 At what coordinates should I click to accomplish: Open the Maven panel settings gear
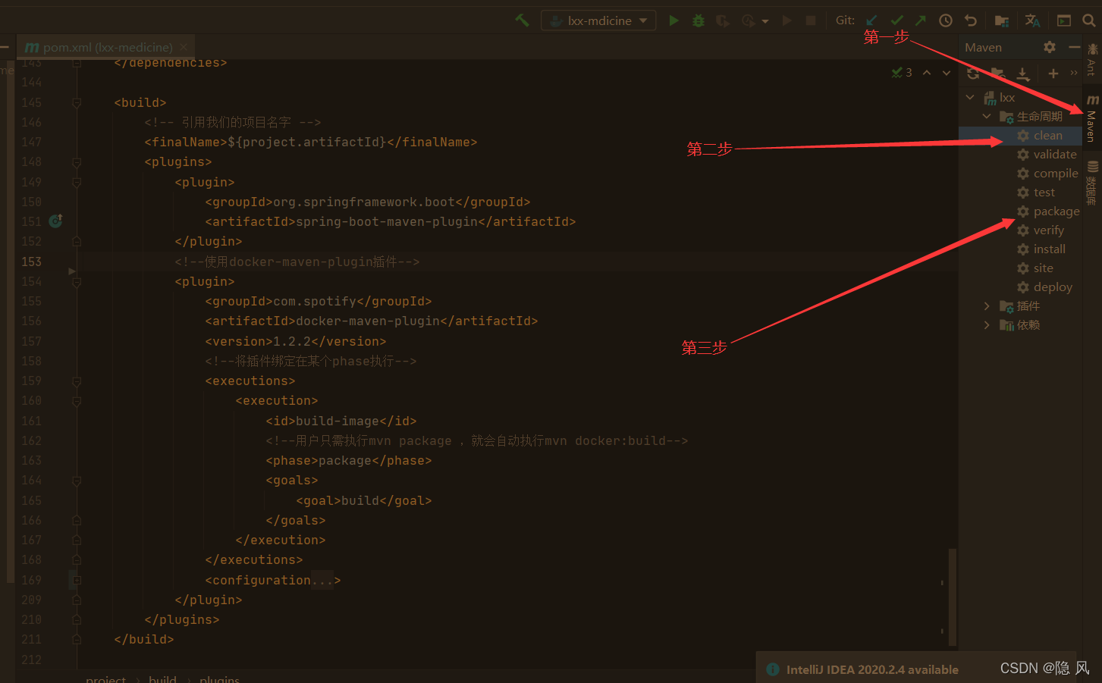point(1050,47)
